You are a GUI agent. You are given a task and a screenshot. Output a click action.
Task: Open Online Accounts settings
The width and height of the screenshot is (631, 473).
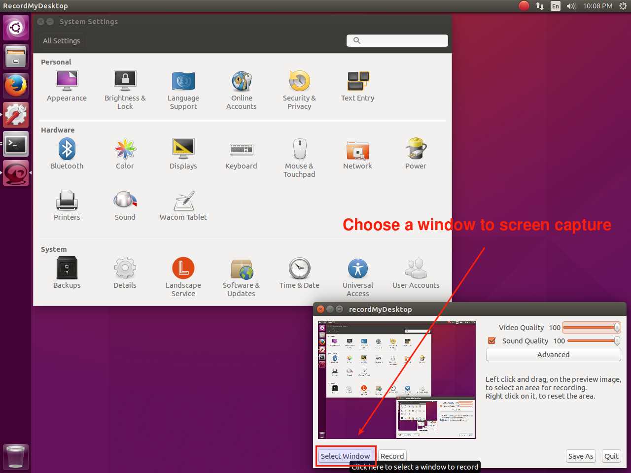241,90
